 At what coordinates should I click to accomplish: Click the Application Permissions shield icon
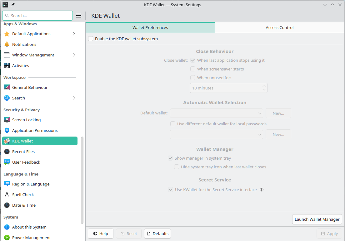pyautogui.click(x=7, y=130)
